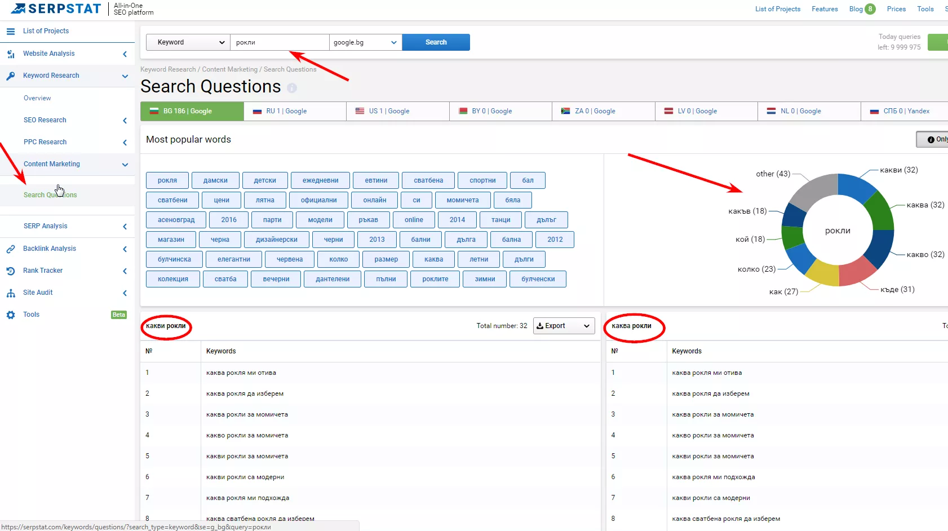
Task: Click the blue какви pie chart segment
Action: 857,187
